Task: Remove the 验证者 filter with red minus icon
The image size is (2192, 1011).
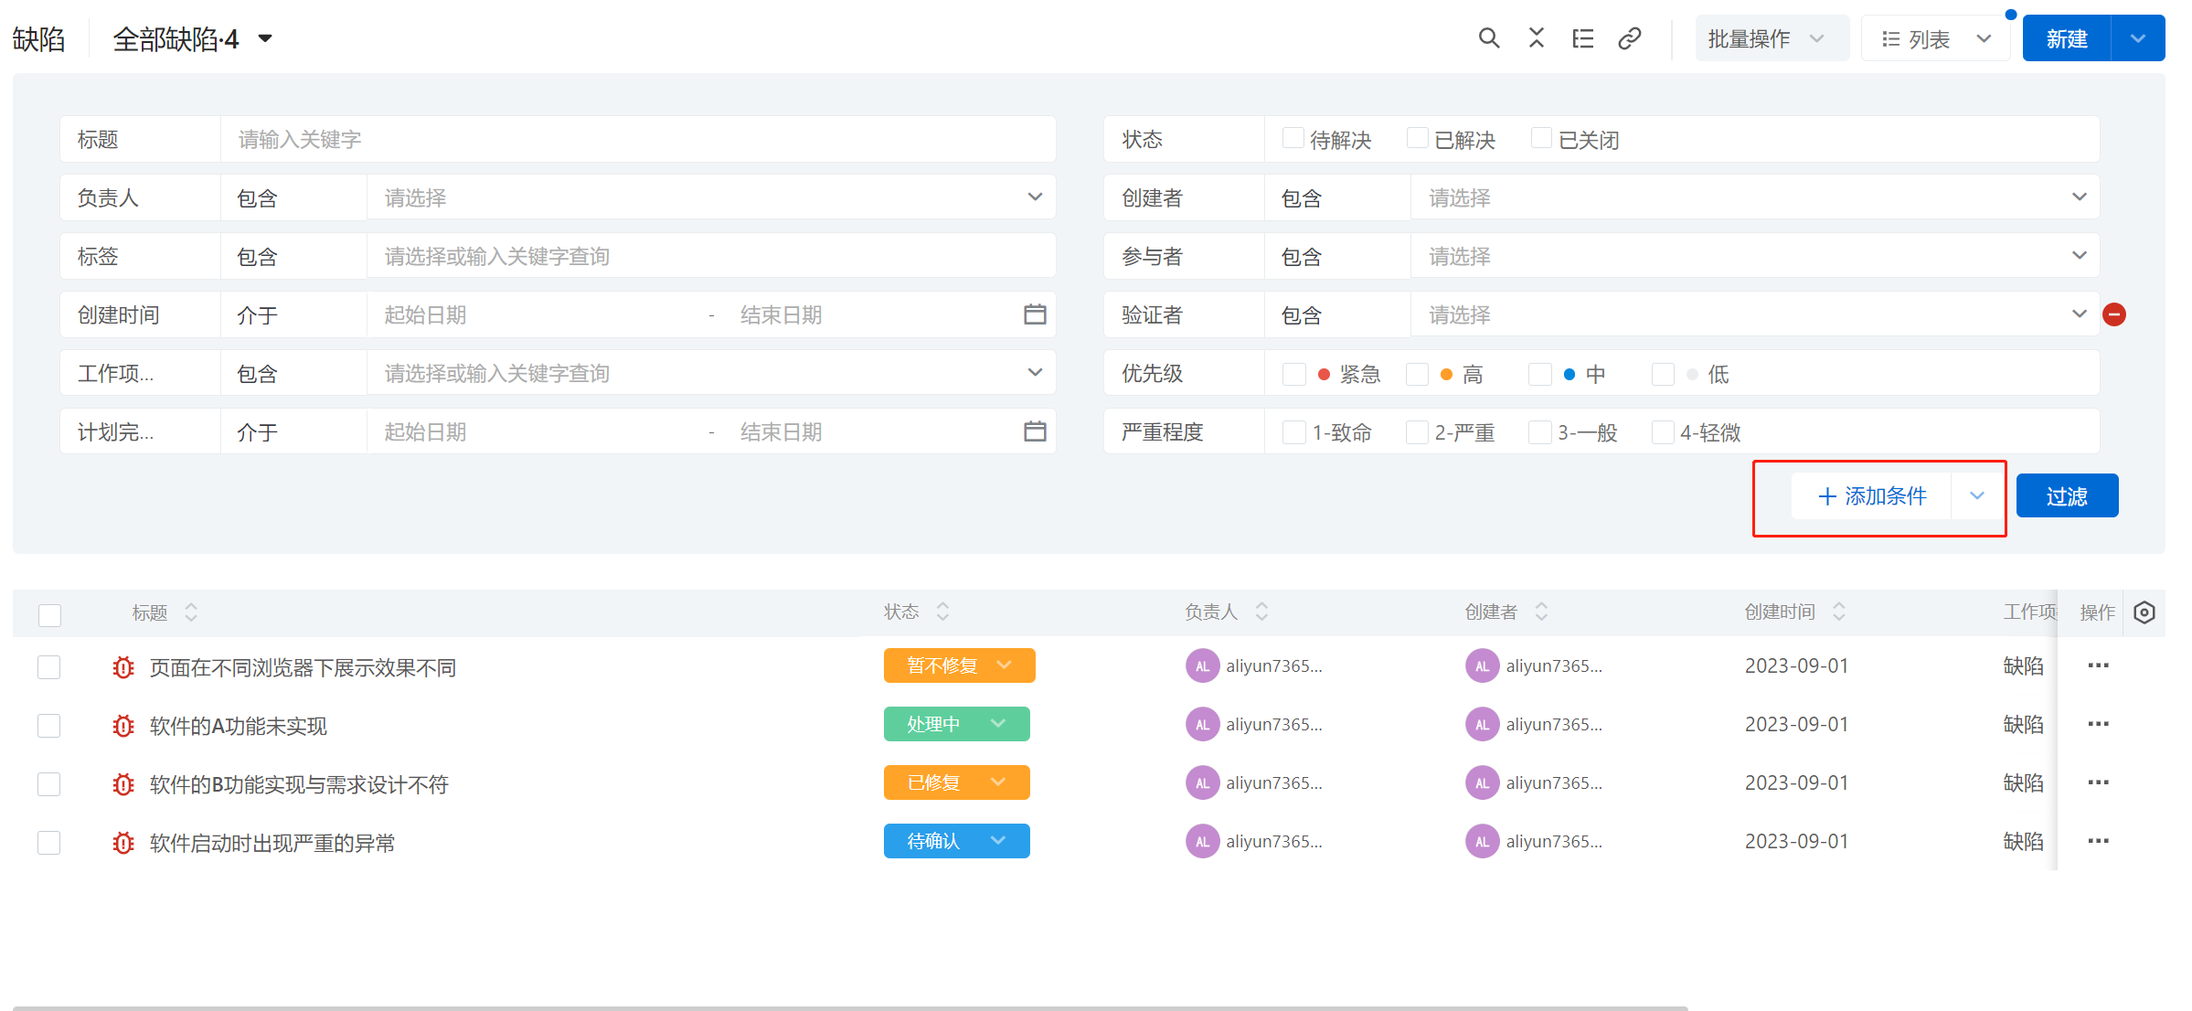Action: tap(2114, 315)
